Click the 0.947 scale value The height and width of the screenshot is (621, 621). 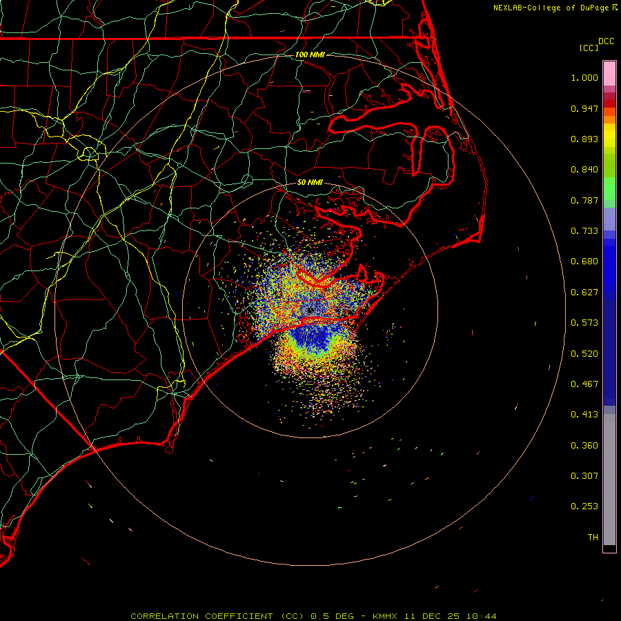(584, 108)
